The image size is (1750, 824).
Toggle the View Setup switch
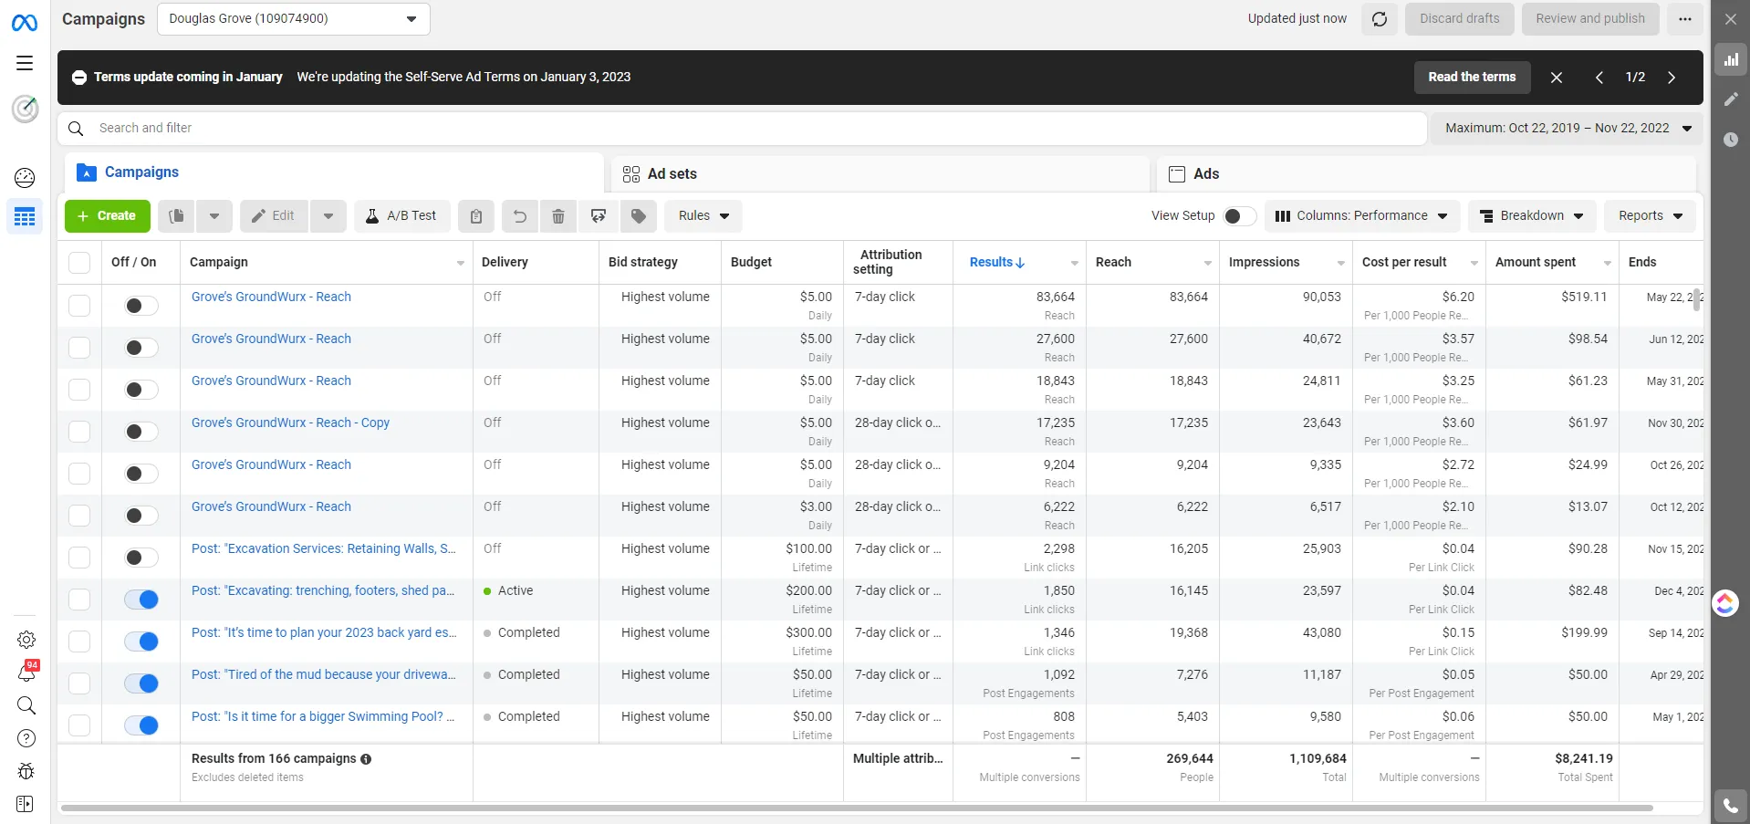(1240, 216)
